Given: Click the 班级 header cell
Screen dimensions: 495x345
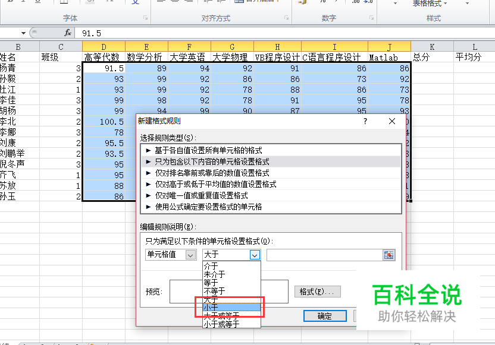Looking at the screenshot, I should tap(61, 57).
